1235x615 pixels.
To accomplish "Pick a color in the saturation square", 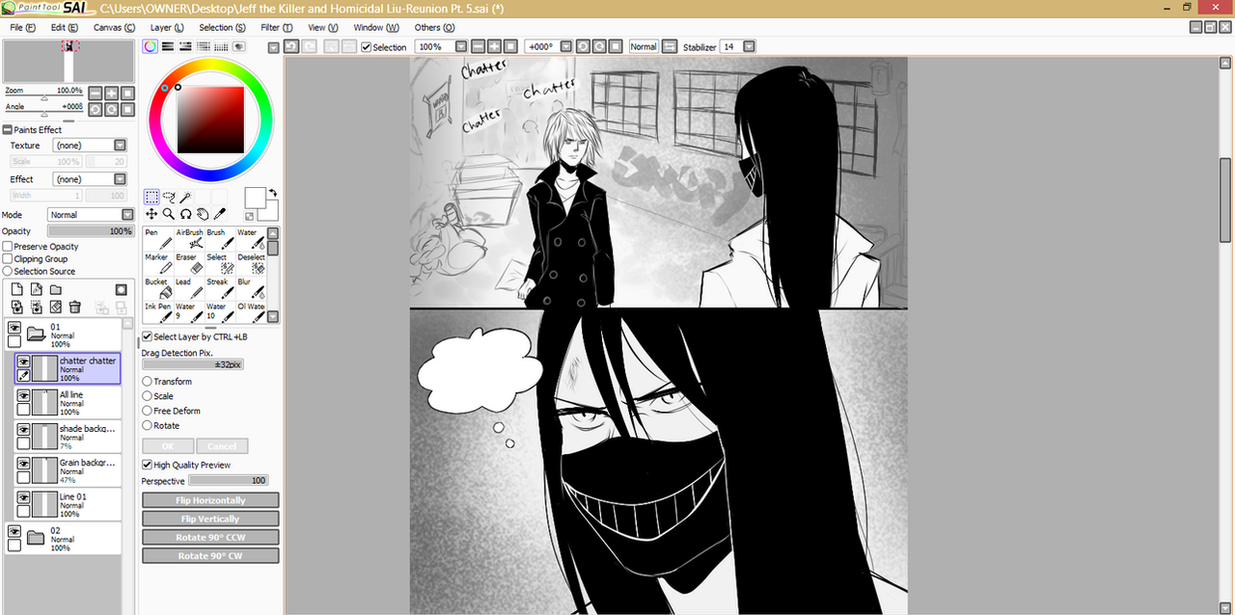I will 210,120.
